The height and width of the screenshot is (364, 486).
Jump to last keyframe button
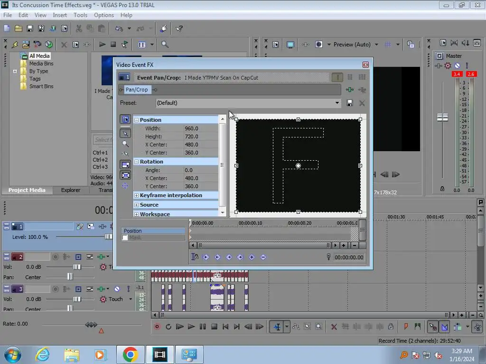240,257
